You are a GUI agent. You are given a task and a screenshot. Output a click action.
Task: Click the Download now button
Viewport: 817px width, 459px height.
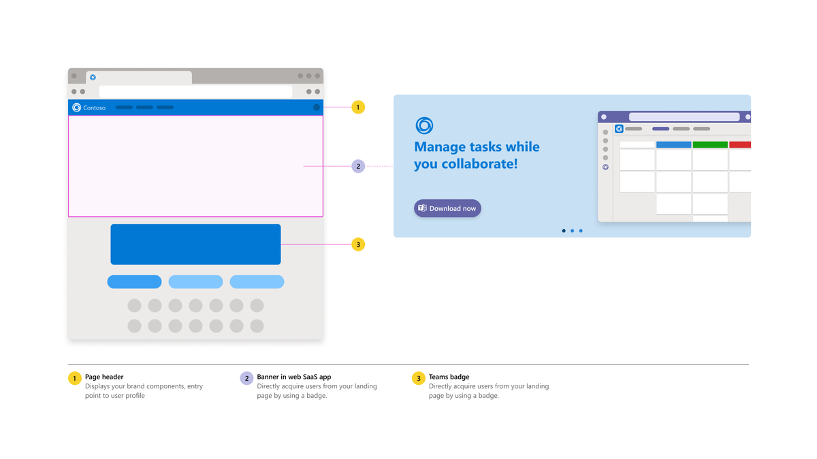click(447, 208)
